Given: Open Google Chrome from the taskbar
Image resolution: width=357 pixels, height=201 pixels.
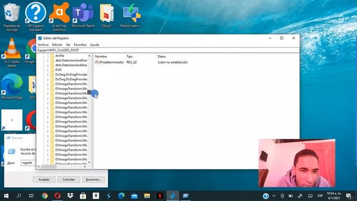Looking at the screenshot, I should click(x=45, y=196).
